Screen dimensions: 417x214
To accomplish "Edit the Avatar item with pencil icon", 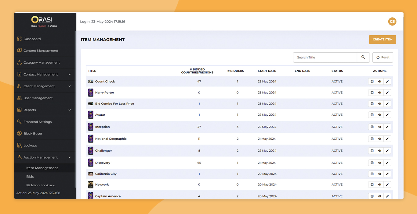I will (387, 115).
